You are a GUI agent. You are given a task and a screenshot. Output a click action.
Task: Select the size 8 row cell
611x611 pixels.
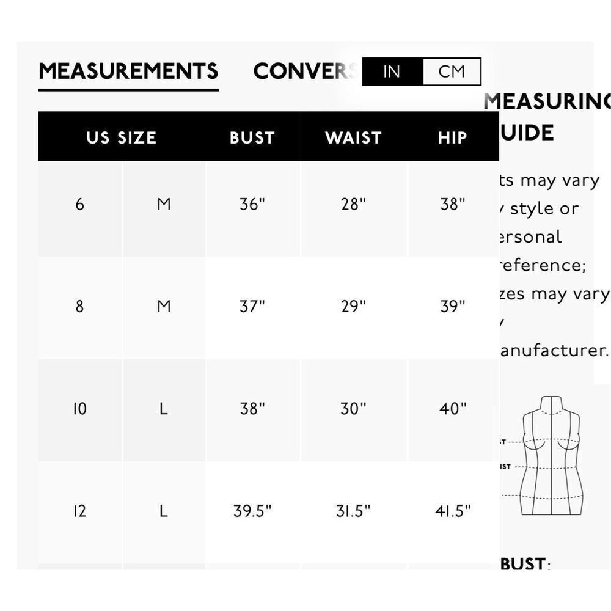pyautogui.click(x=80, y=306)
